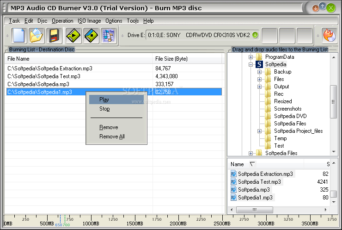
Task: Click the Softpedia S folder icon in tree
Action: pos(259,64)
